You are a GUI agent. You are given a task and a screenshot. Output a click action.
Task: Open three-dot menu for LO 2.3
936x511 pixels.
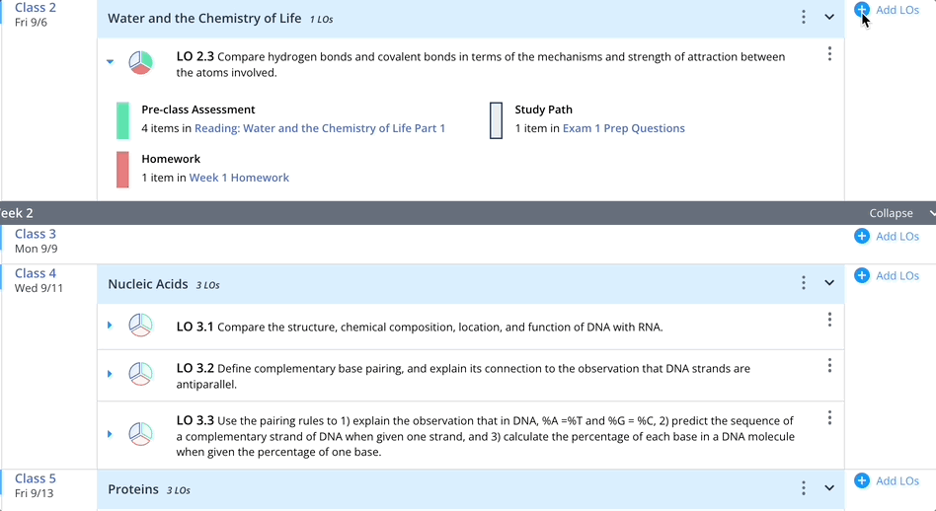pyautogui.click(x=829, y=53)
